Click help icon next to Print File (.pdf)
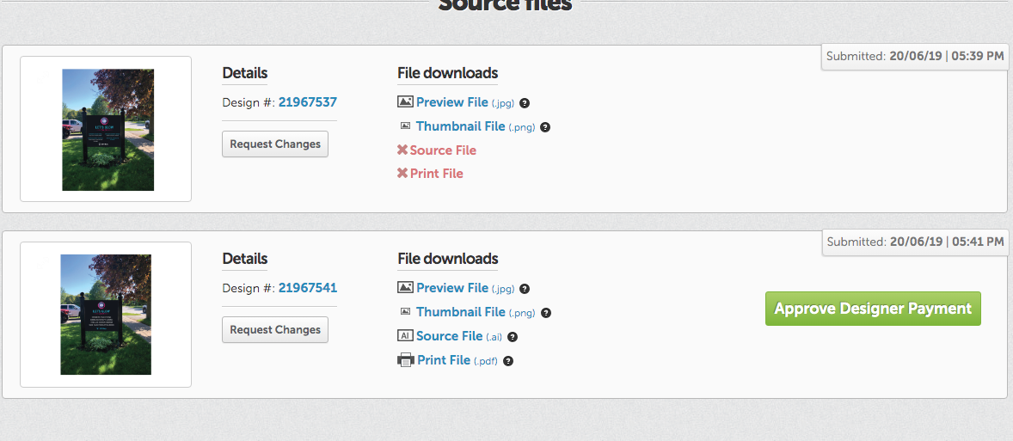 coord(508,361)
